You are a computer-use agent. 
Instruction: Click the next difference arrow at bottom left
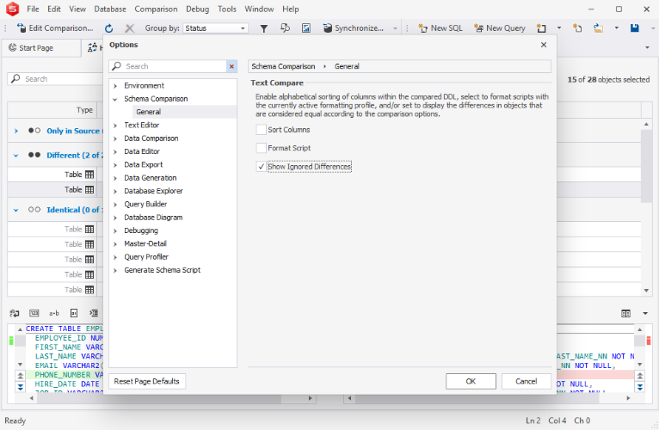20,387
